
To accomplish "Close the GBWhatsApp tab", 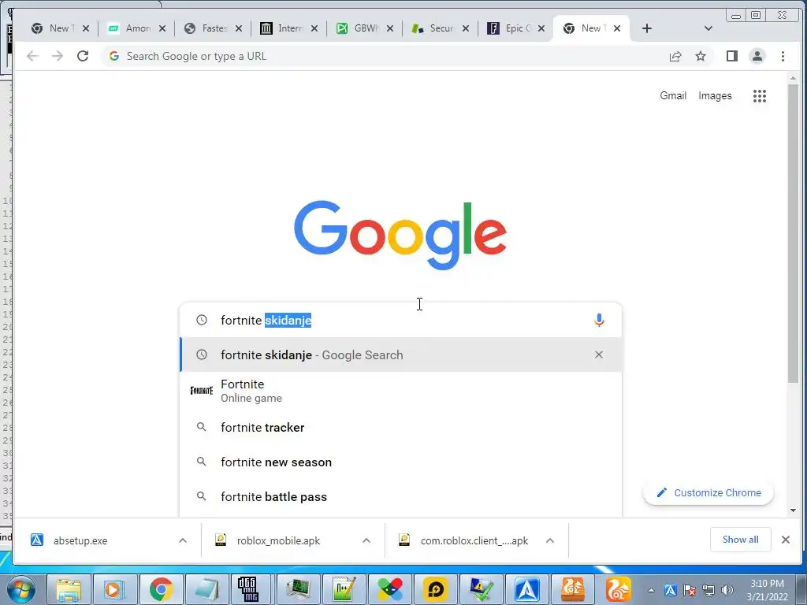I will click(x=390, y=28).
